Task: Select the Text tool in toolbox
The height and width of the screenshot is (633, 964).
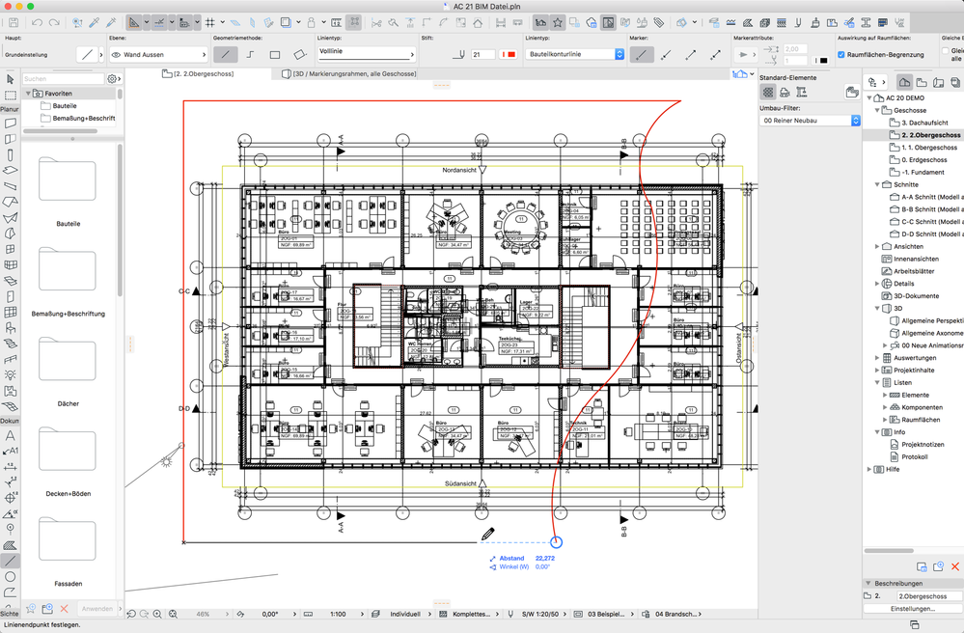Action: pyautogui.click(x=10, y=435)
